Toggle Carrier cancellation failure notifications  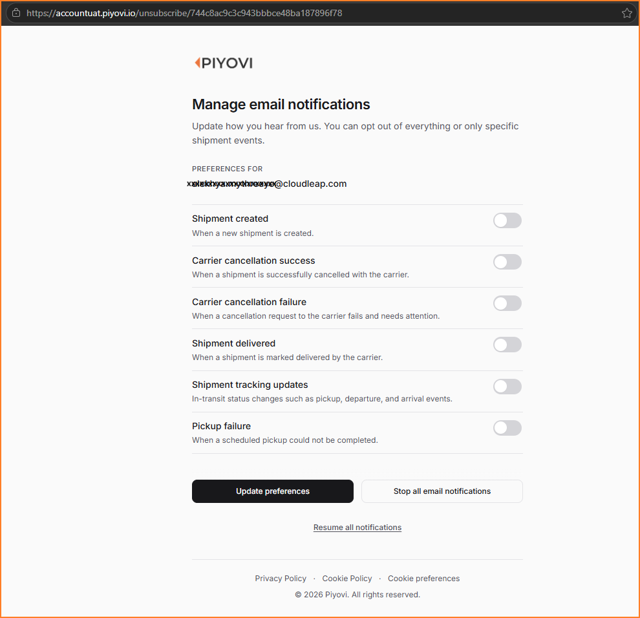click(x=507, y=303)
